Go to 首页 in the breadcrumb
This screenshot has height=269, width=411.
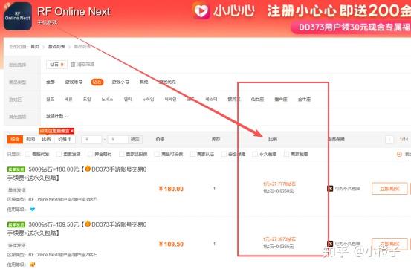(x=35, y=46)
